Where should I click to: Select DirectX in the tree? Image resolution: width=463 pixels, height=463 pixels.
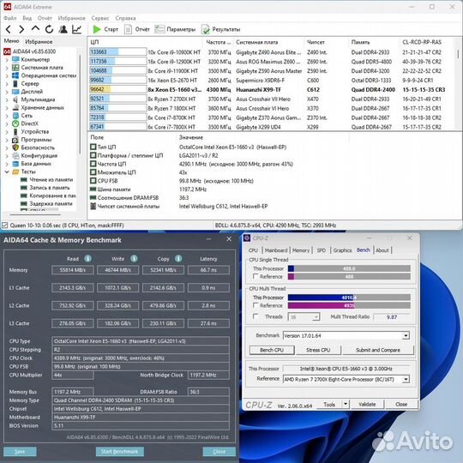29,123
